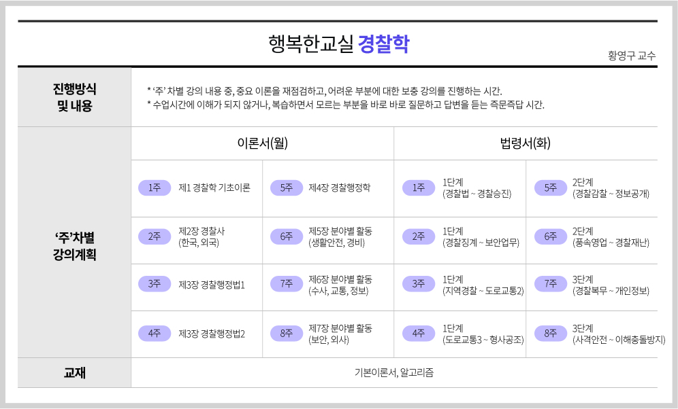This screenshot has height=409, width=678.
Task: Click the 4주 badge beside 제3장 경찰행정법2
Action: (155, 334)
